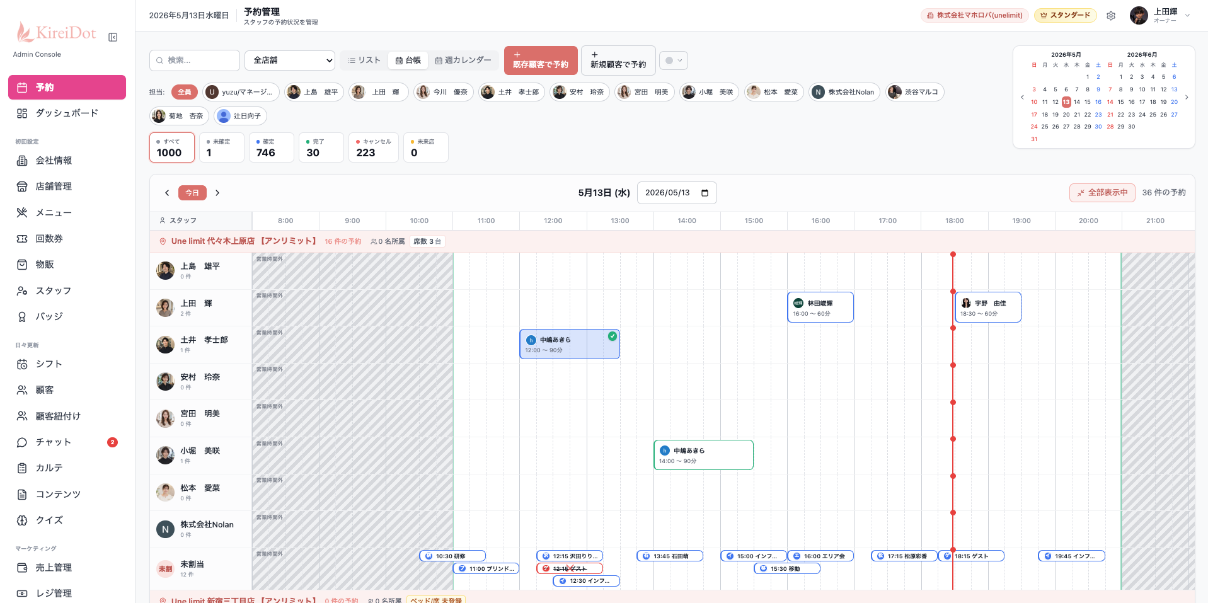Click the コンテンツ document icon
The height and width of the screenshot is (603, 1208).
pos(22,495)
